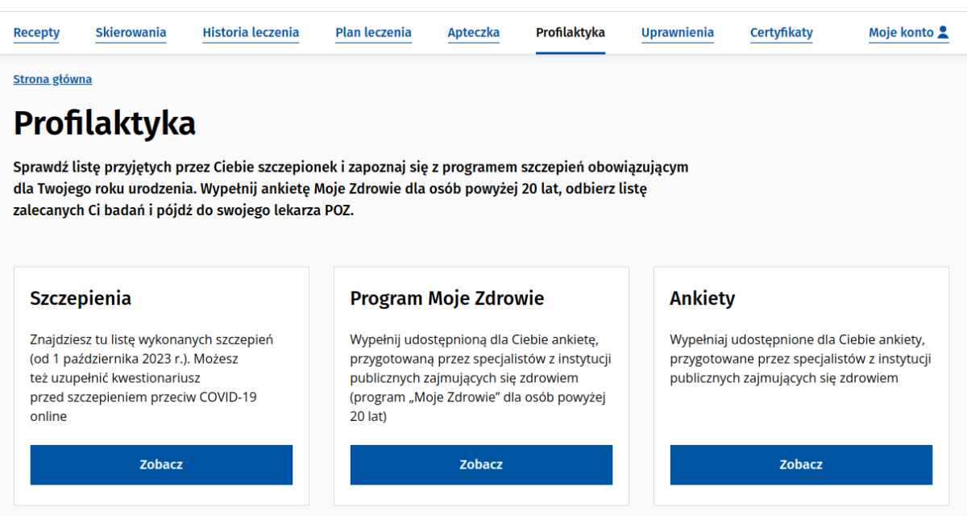Return to Strona główna via breadcrumb
The height and width of the screenshot is (516, 967).
52,79
